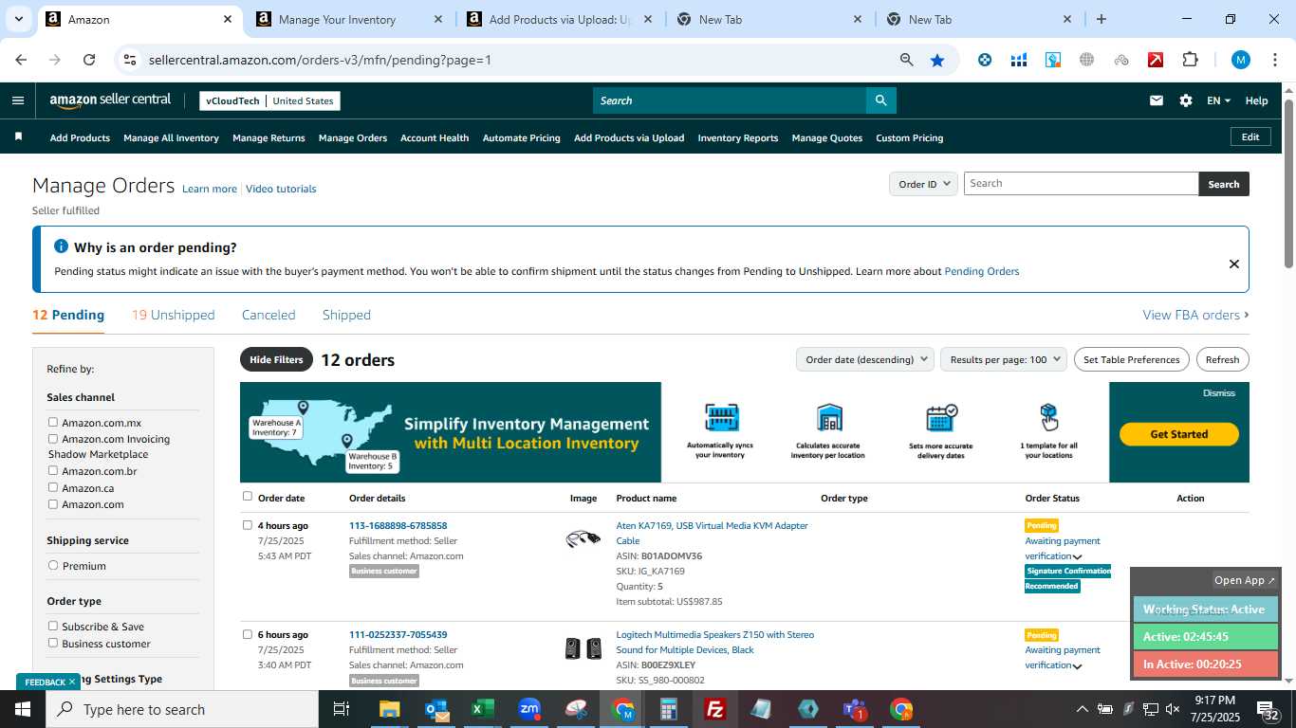Switch to the 19 Unshipped tab

(173, 315)
